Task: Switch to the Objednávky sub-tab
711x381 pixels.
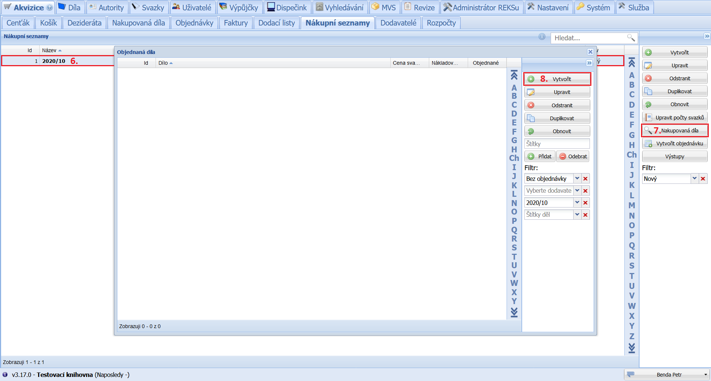Action: click(x=194, y=23)
